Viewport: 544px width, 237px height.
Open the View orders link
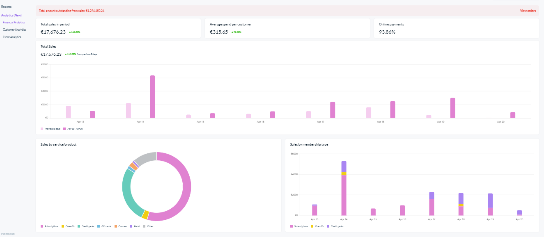pyautogui.click(x=528, y=11)
